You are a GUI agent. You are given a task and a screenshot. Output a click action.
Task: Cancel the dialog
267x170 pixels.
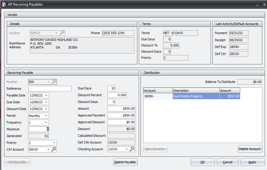228,162
